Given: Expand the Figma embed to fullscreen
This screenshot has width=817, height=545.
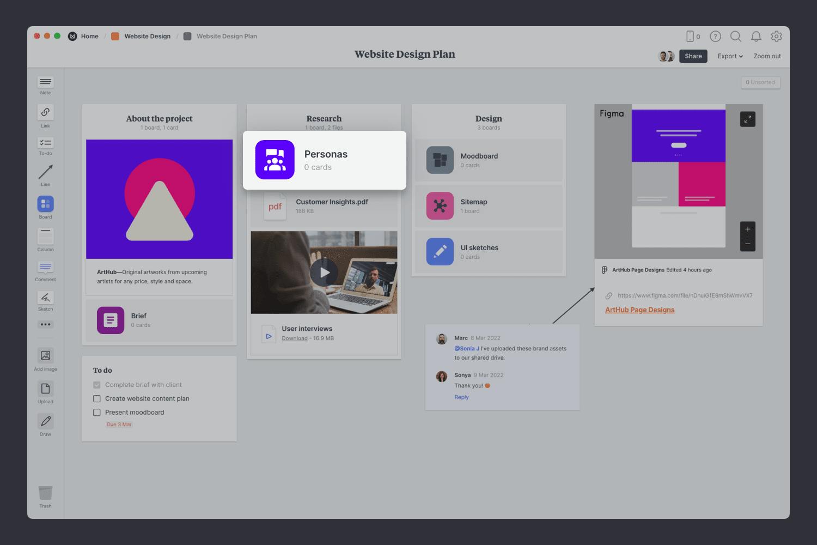Looking at the screenshot, I should [747, 119].
